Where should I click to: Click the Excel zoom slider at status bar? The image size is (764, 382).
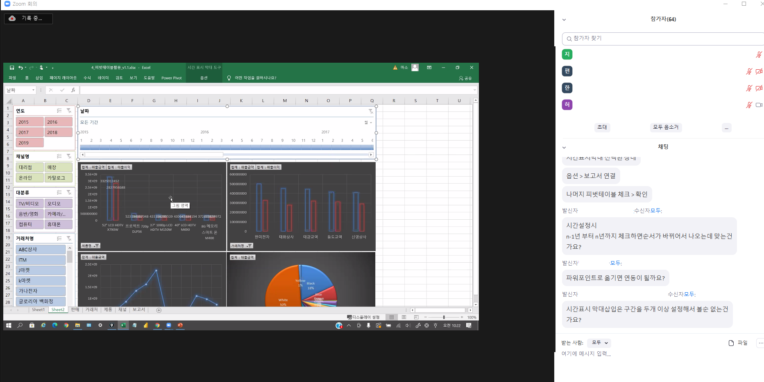click(x=444, y=317)
